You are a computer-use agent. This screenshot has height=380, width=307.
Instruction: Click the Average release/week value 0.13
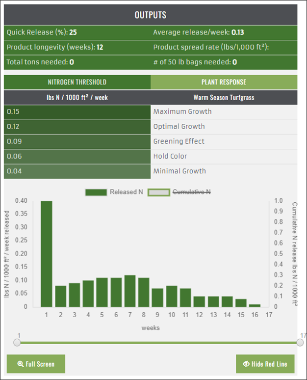pos(238,32)
